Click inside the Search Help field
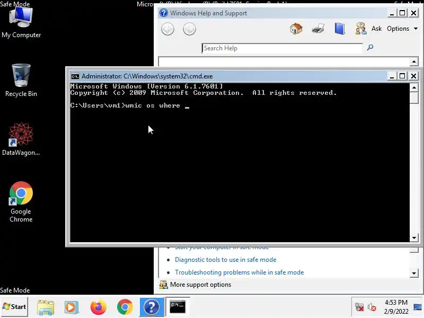The image size is (424, 318). (x=282, y=48)
